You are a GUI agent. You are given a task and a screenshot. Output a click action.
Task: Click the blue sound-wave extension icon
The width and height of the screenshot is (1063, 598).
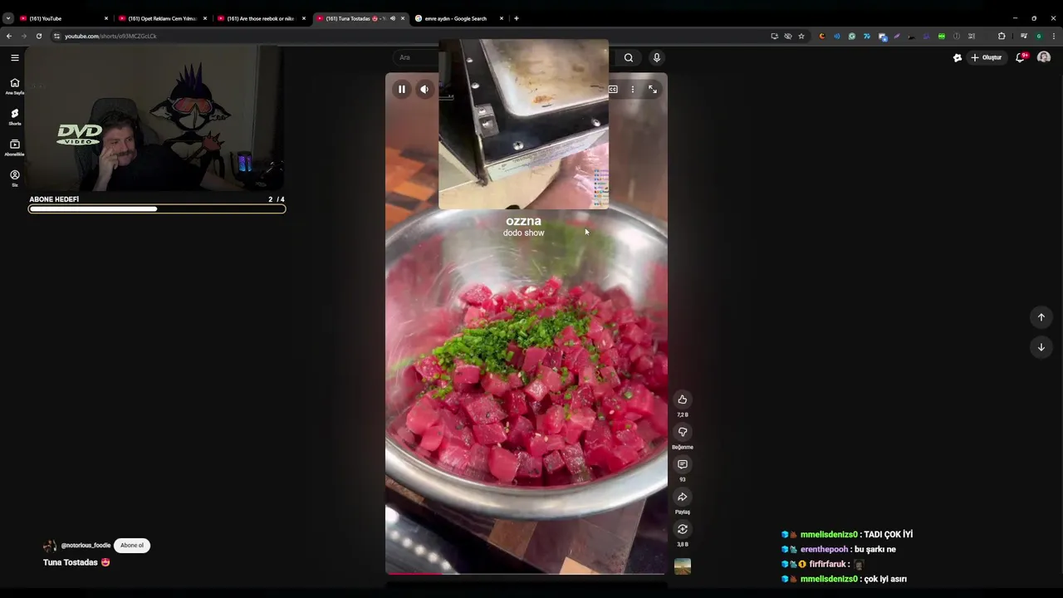[837, 36]
